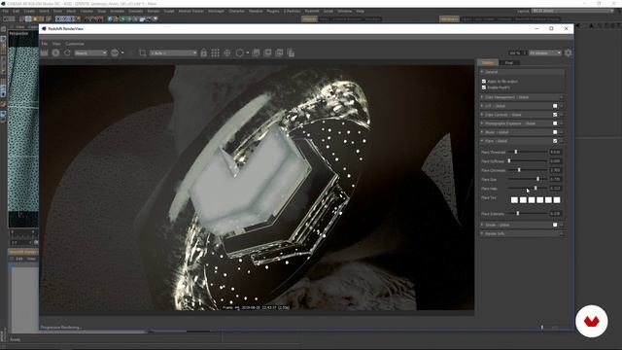Open the Window menu in Cinema 4D
The height and width of the screenshot is (350, 622).
click(x=345, y=11)
